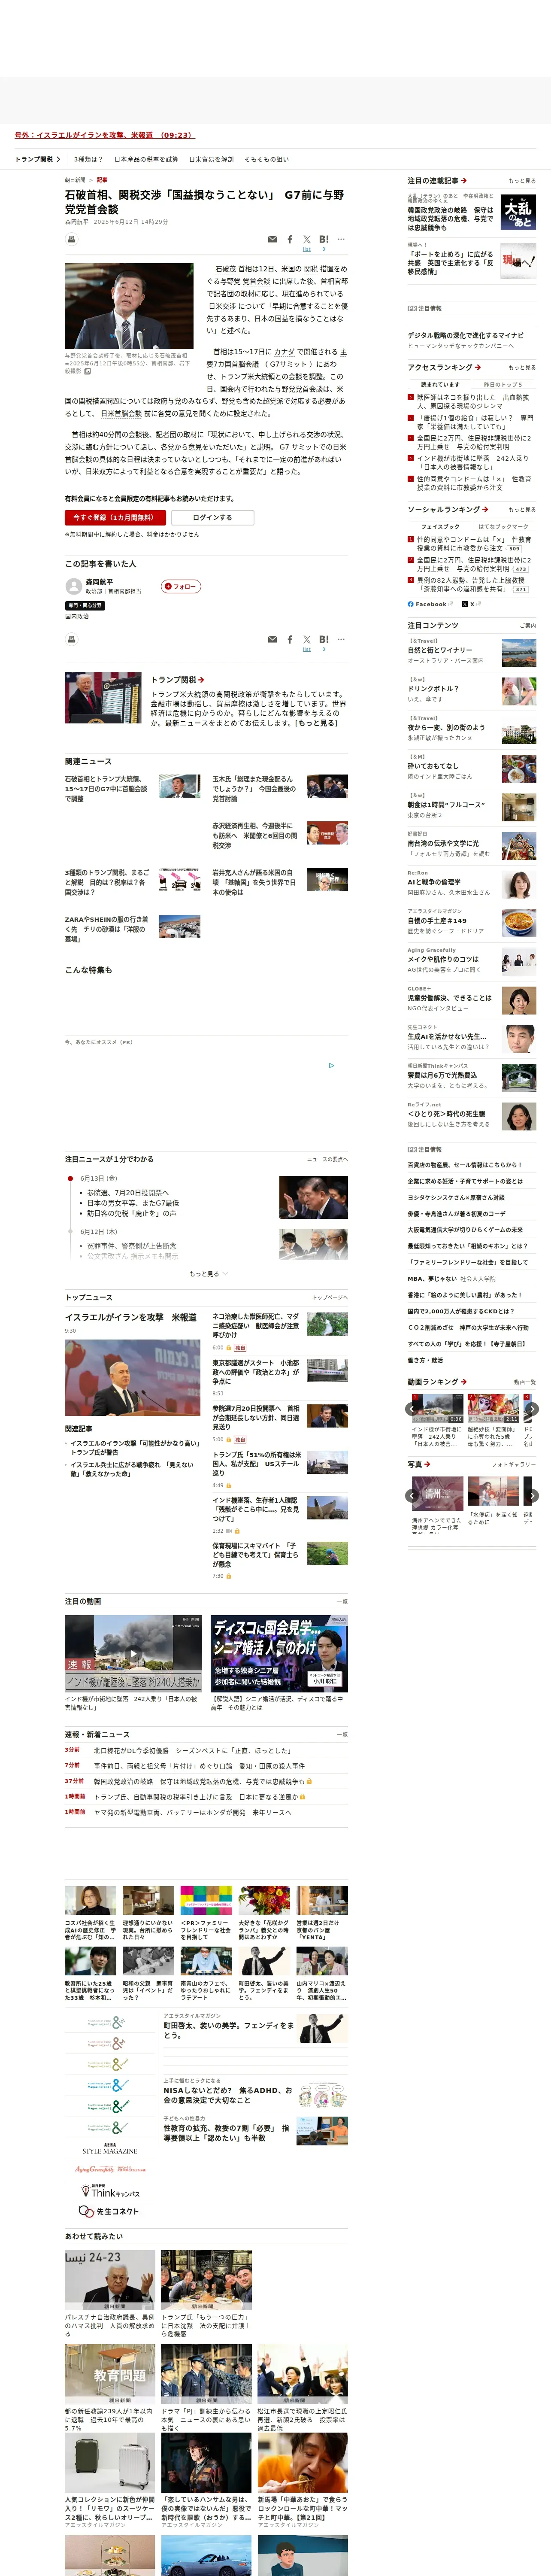Screen dimensions: 551x2576
Task: Go to next photo in gallery carousel
Action: 532,1495
